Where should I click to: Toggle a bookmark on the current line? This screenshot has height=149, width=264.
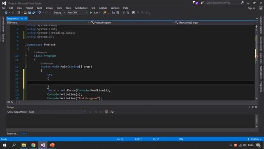coord(134,13)
